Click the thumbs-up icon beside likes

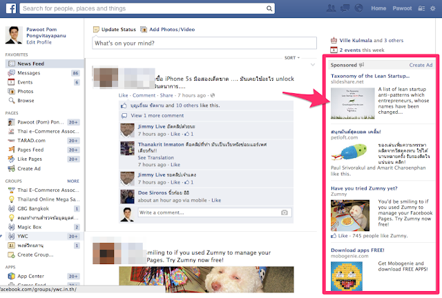tap(124, 106)
